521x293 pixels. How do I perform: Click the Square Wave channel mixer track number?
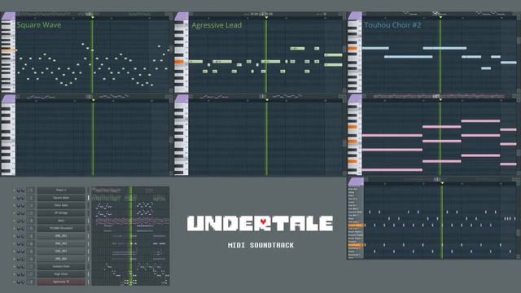(x=31, y=198)
